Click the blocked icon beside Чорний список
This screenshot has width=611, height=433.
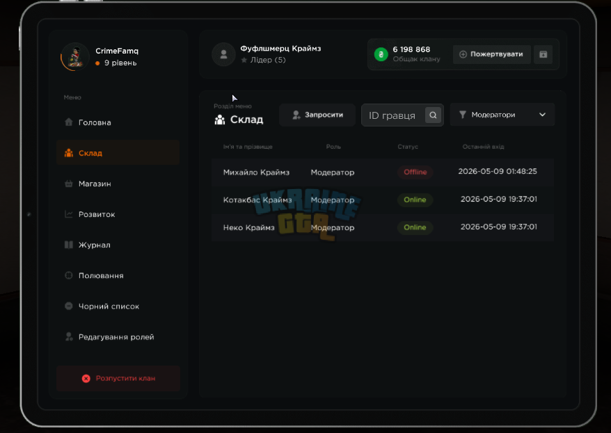coord(69,307)
